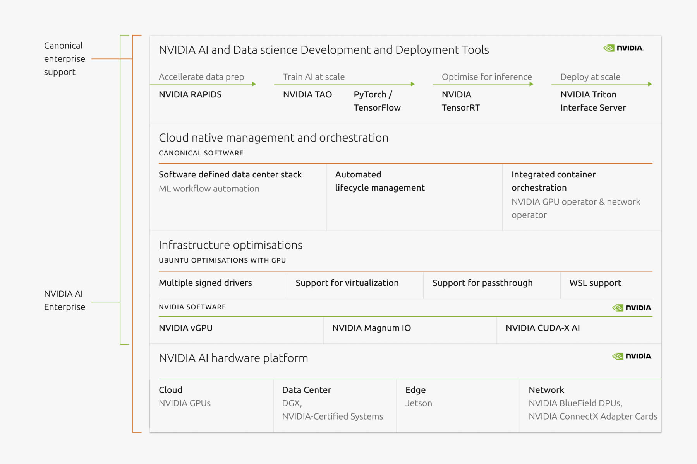This screenshot has height=464, width=697.
Task: Click the Network column heading
Action: [546, 390]
